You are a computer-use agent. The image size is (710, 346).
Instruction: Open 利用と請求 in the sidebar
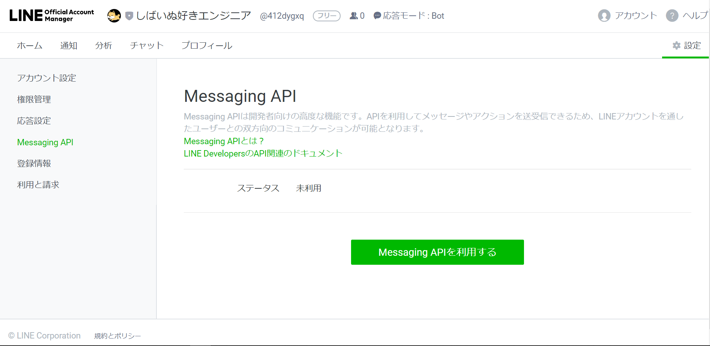tap(38, 185)
